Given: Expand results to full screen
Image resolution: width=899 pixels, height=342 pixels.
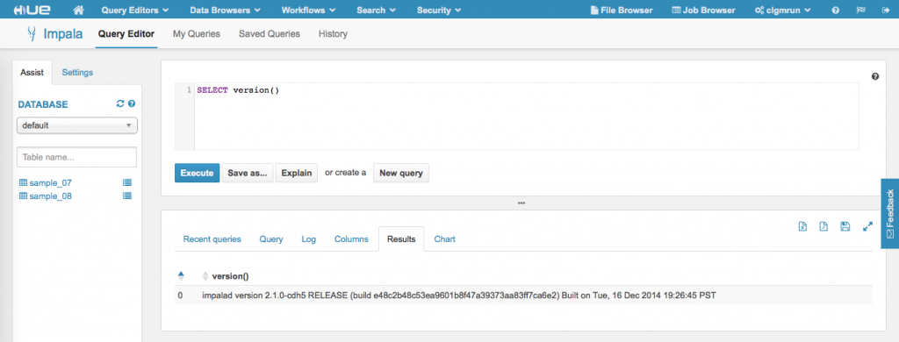Looking at the screenshot, I should click(867, 227).
